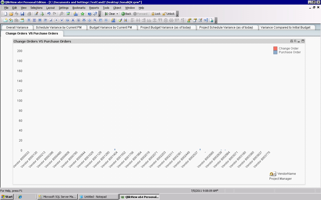Toggle the design grid icon
The height and width of the screenshot is (200, 321).
click(x=126, y=20)
